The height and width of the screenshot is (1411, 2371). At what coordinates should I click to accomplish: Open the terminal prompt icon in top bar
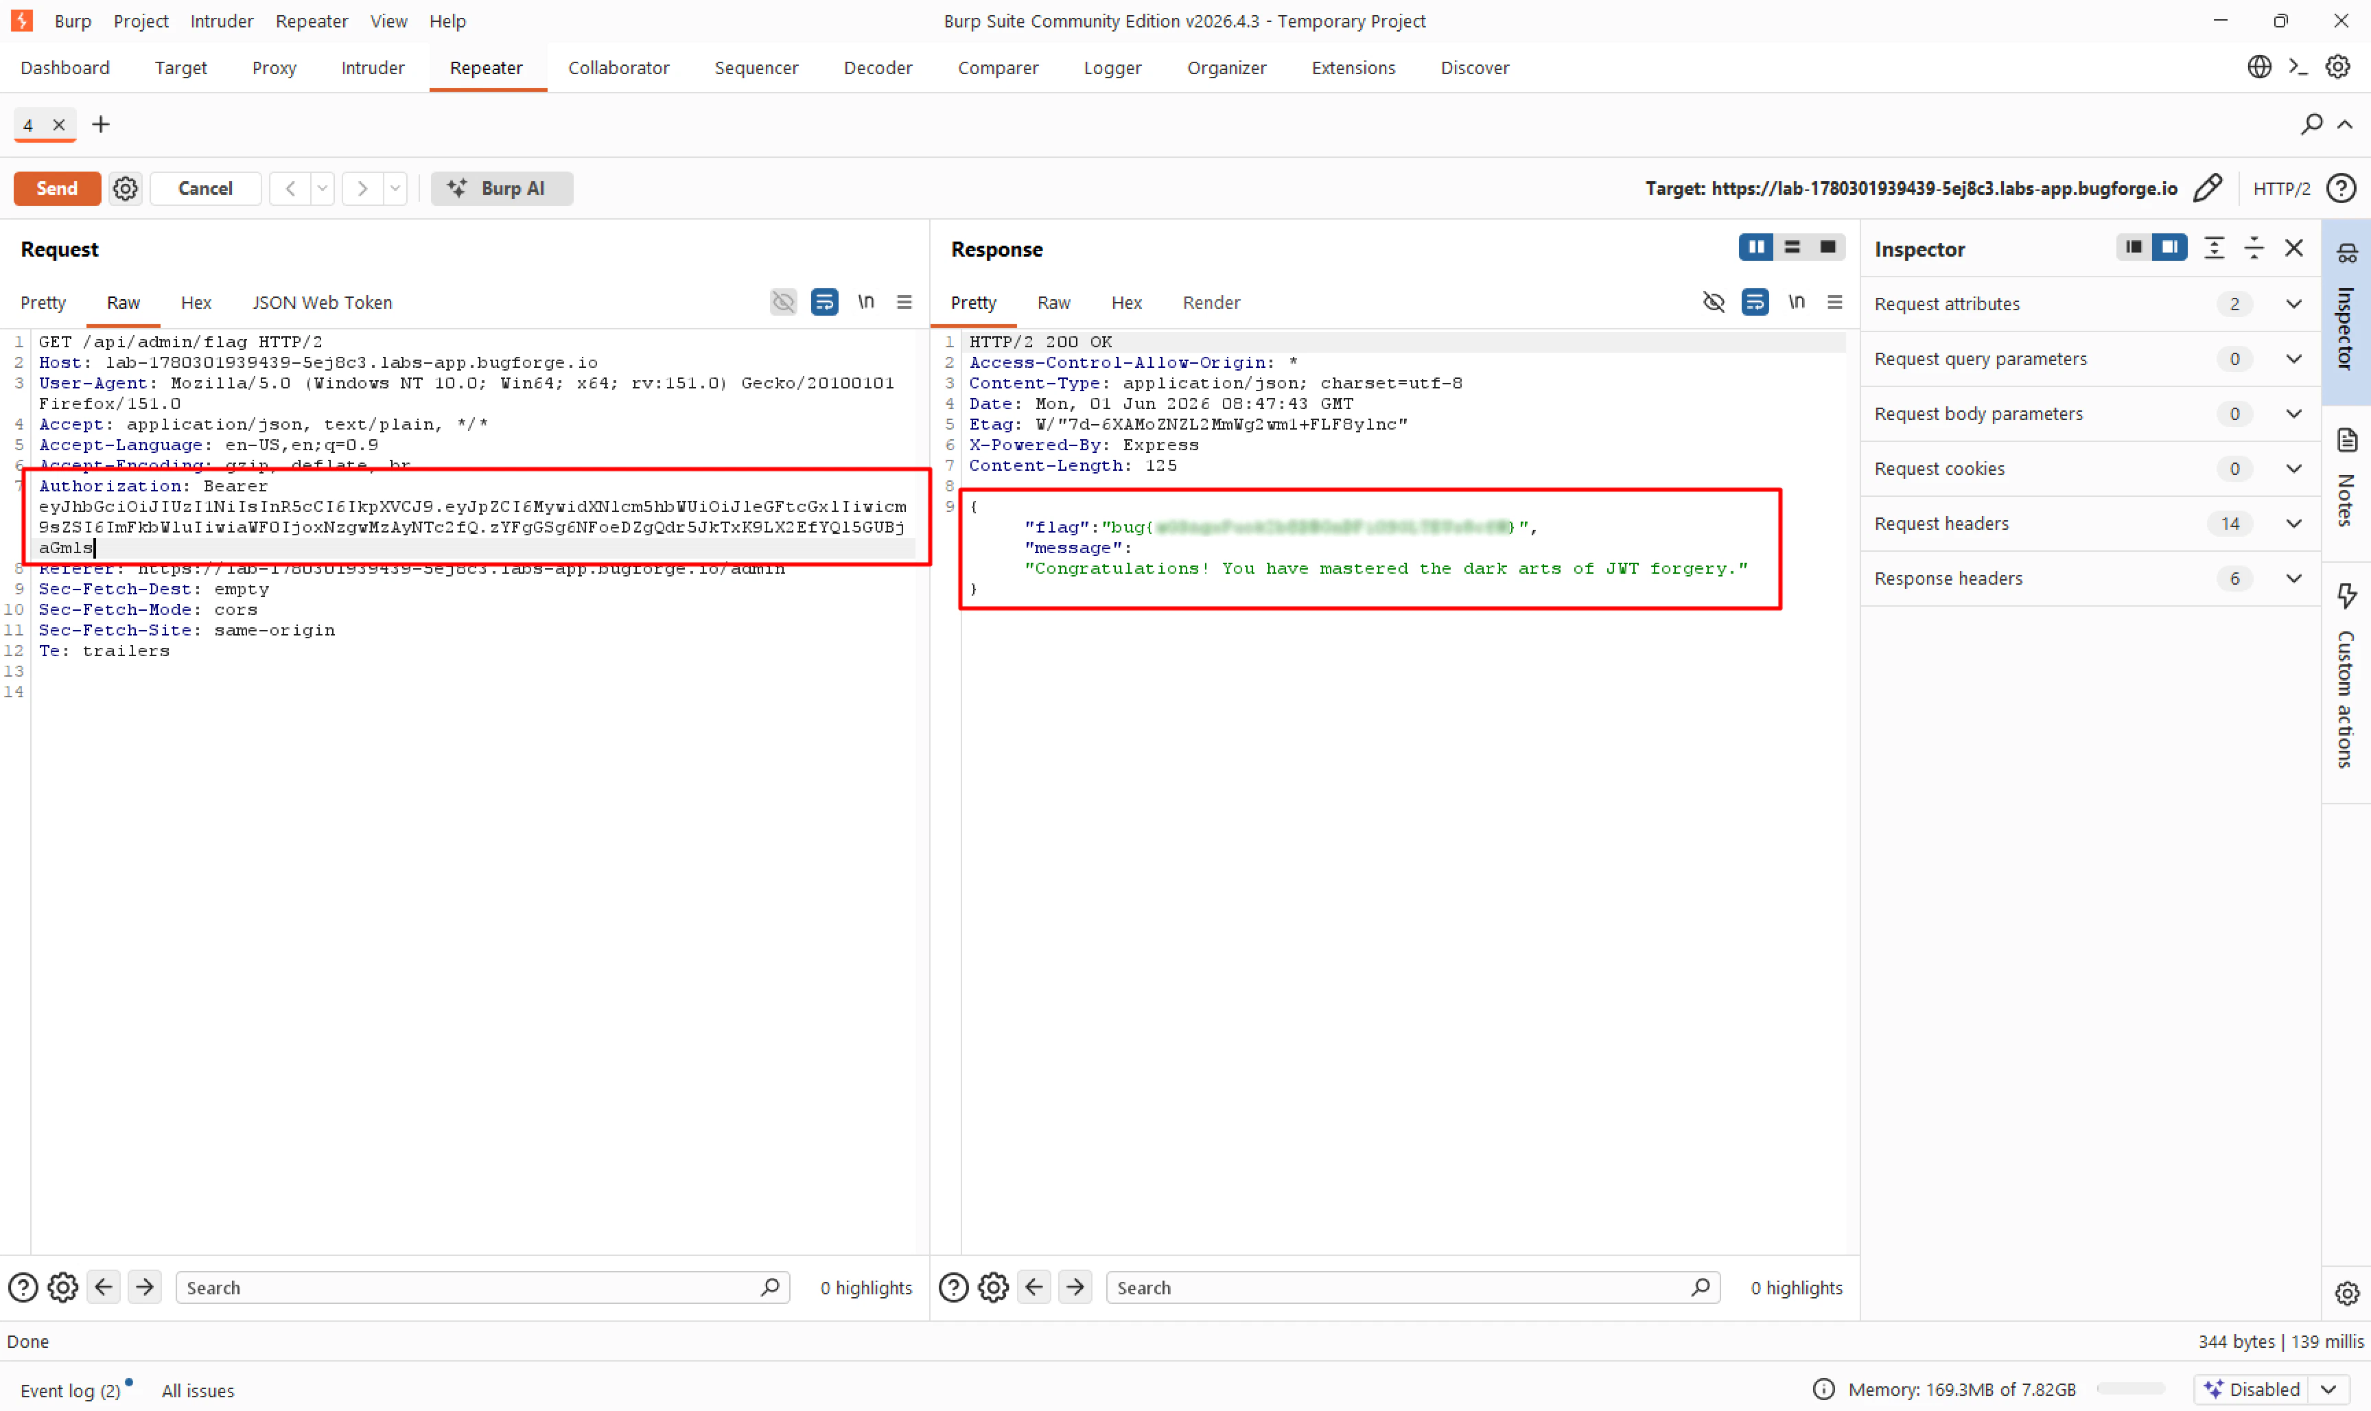click(x=2298, y=67)
